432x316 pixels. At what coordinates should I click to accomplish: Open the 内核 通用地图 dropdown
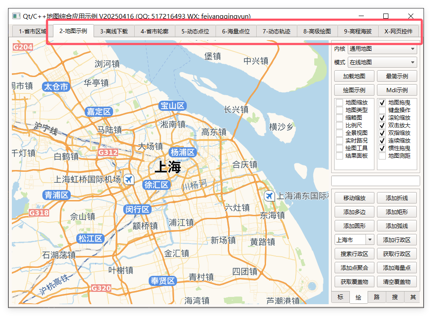click(x=382, y=49)
